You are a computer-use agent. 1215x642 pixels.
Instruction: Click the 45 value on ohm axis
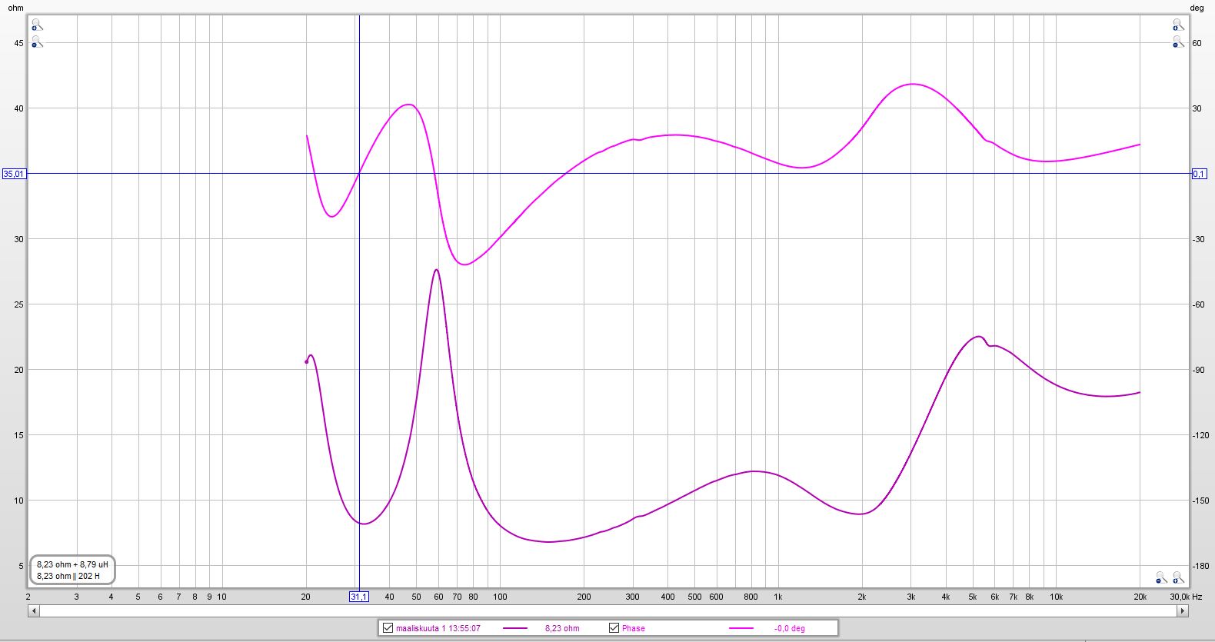18,43
